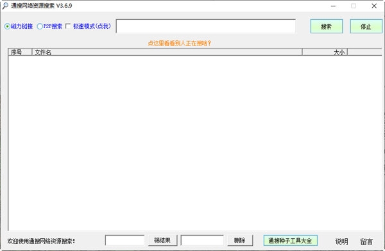Open the orange link about what others are searching

(x=179, y=44)
